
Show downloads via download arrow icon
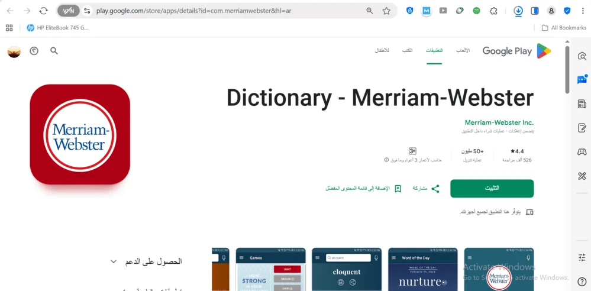pos(518,11)
